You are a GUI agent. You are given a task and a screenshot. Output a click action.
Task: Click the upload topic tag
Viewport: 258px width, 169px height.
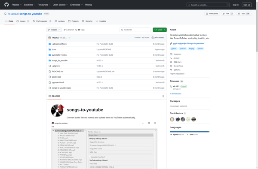tap(200, 48)
